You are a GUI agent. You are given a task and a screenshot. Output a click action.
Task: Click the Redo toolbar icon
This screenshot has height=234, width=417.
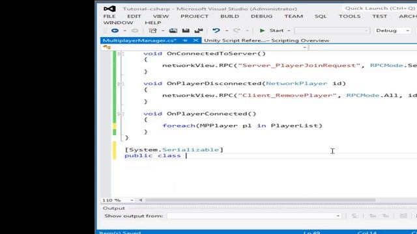[x=237, y=31]
